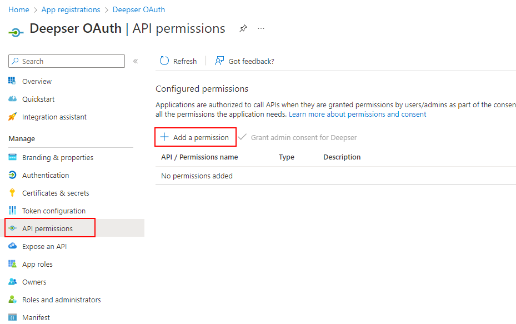Click the plus icon for adding permission

pyautogui.click(x=164, y=137)
